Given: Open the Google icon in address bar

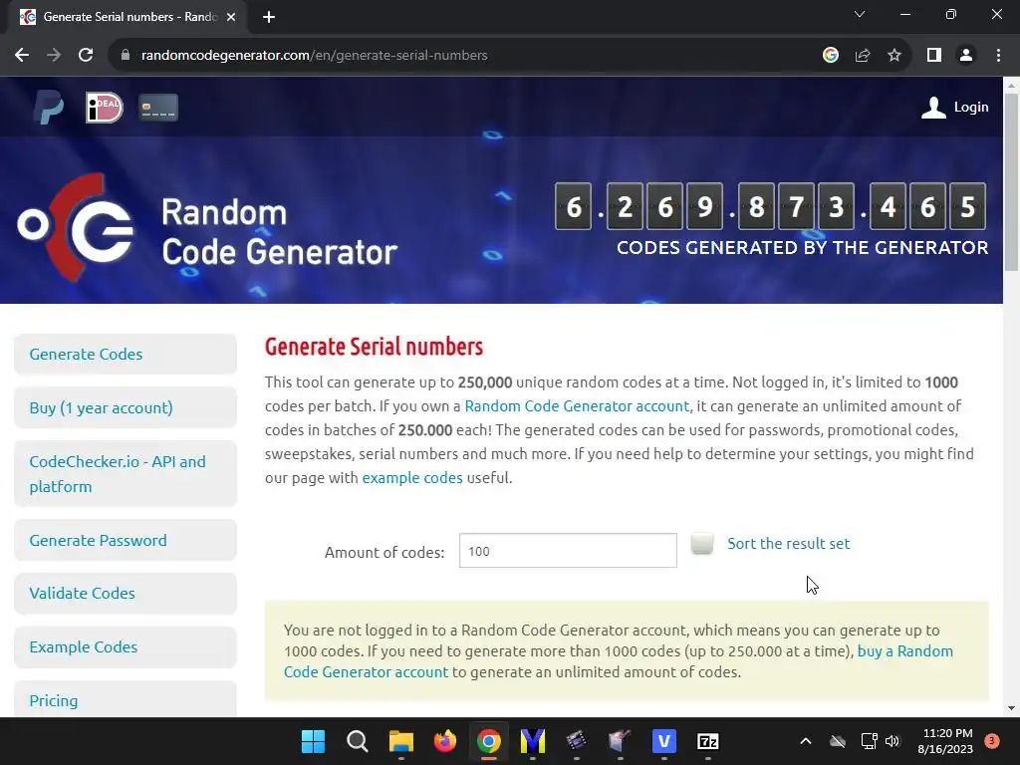Looking at the screenshot, I should pyautogui.click(x=830, y=56).
